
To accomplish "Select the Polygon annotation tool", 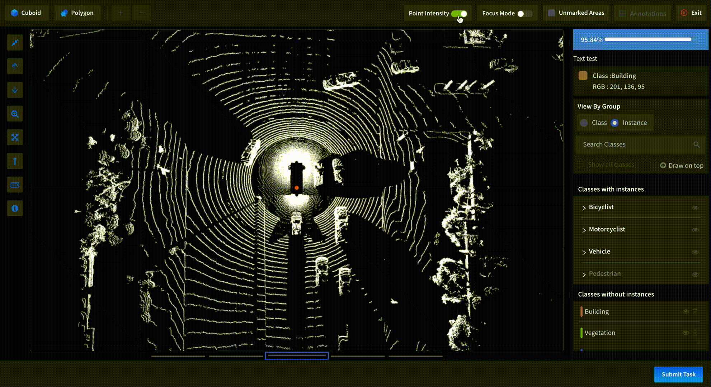I will (77, 13).
